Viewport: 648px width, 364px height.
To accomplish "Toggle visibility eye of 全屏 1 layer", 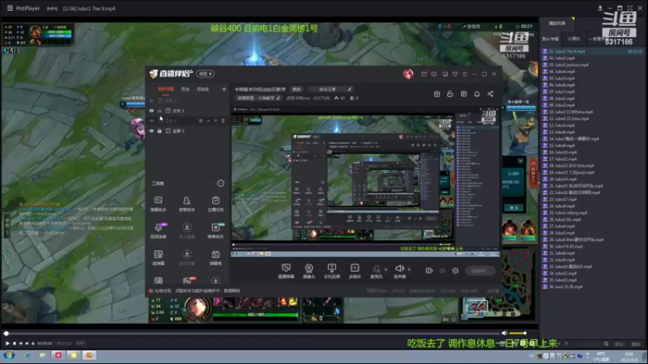I will point(151,131).
